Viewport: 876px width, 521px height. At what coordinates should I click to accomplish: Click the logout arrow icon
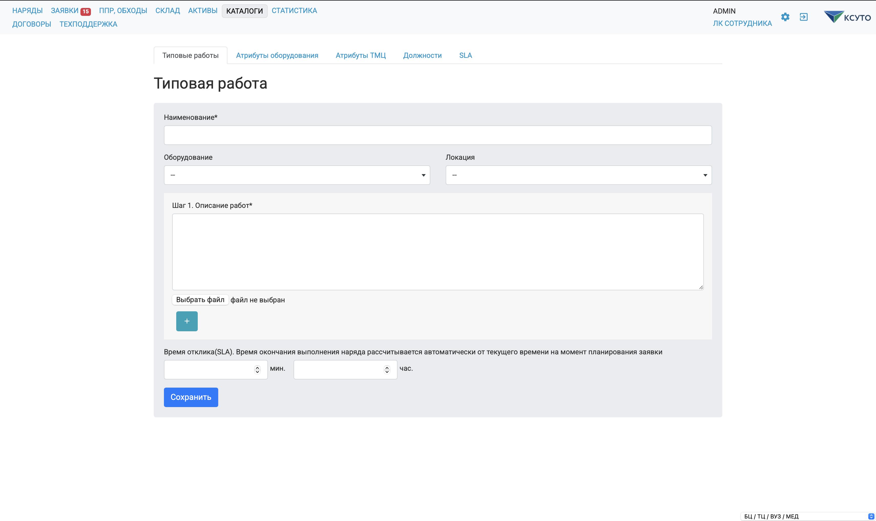tap(804, 17)
